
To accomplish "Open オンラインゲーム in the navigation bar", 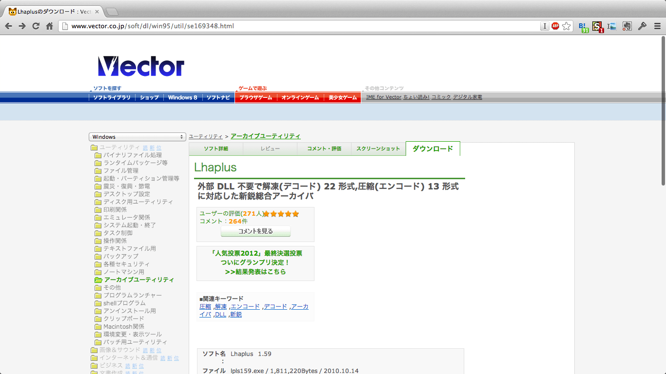I will pos(300,97).
